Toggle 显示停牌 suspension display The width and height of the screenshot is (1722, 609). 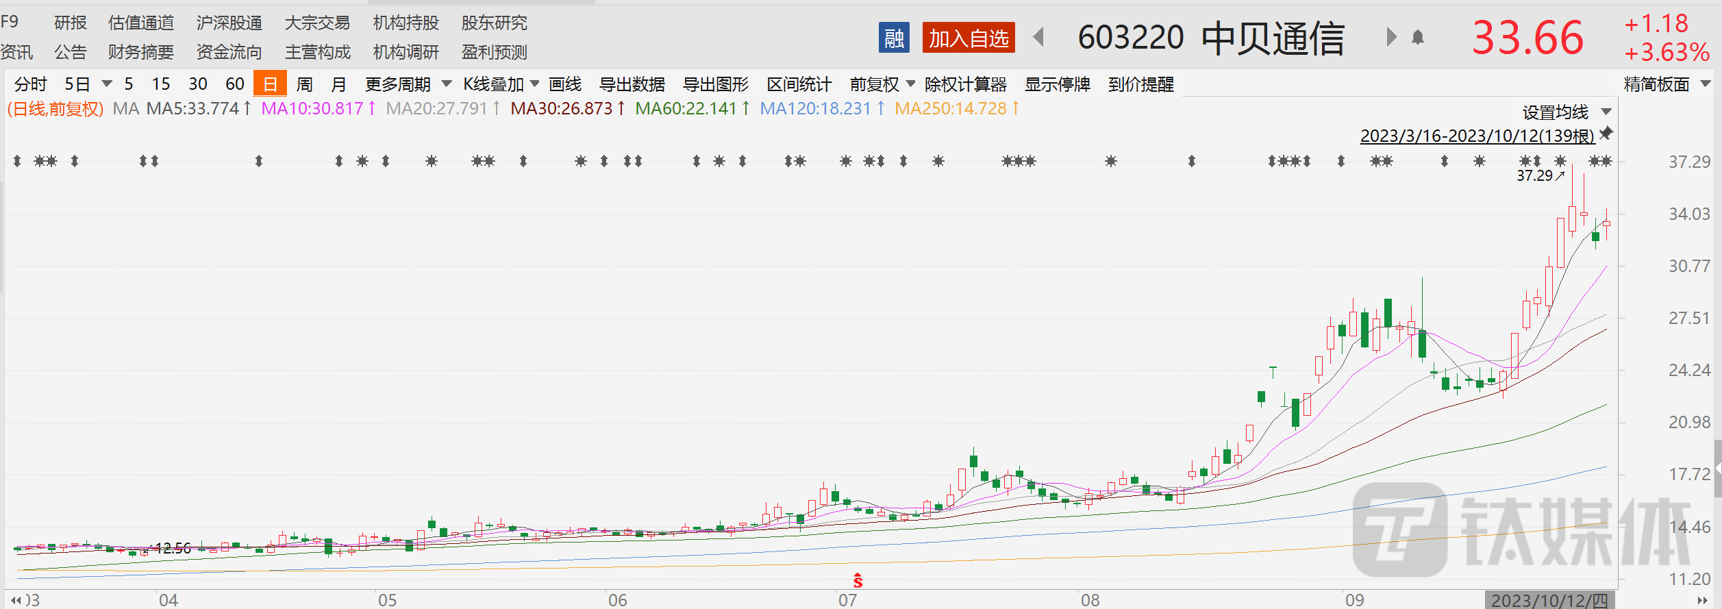tap(1057, 84)
